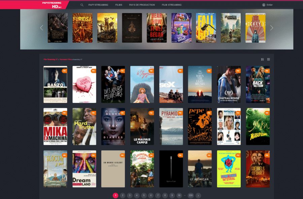This screenshot has width=303, height=199.
Task: Open the Mickey 17 carousel poster
Action: point(256,28)
